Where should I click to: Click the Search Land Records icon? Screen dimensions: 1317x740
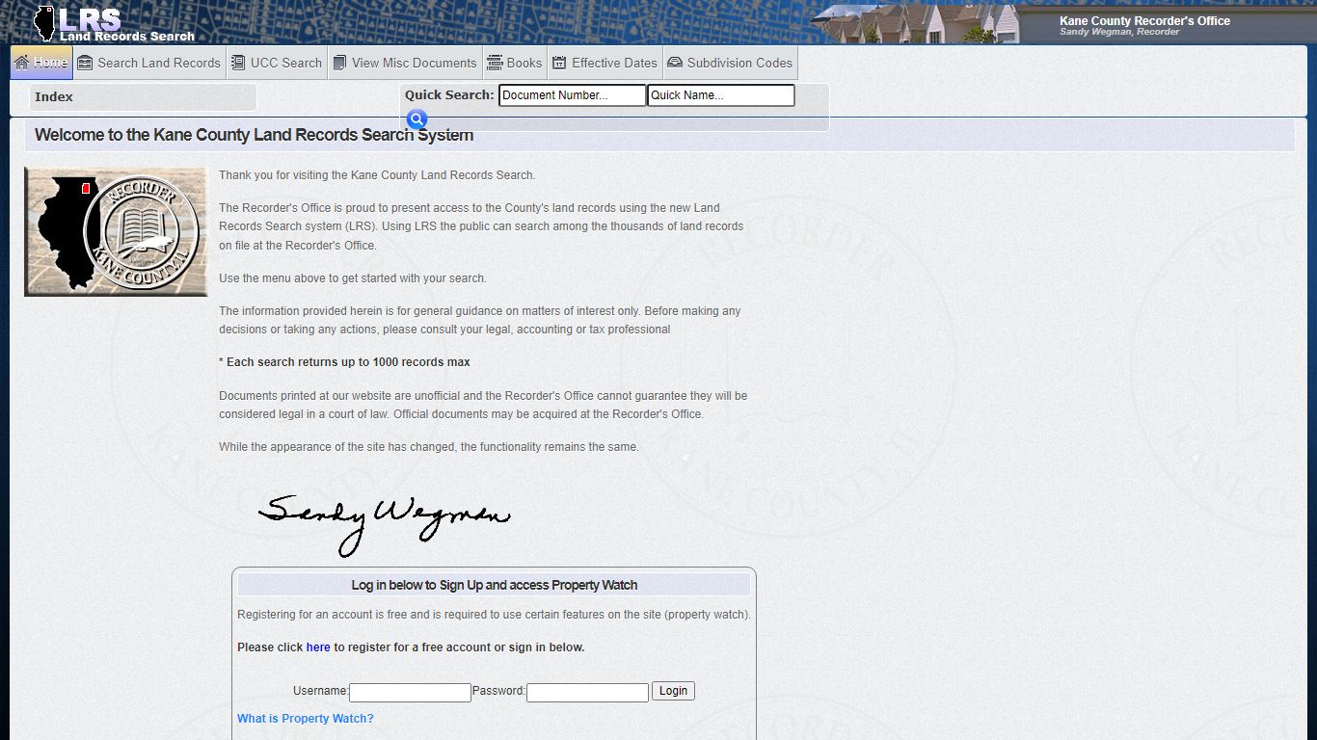85,63
